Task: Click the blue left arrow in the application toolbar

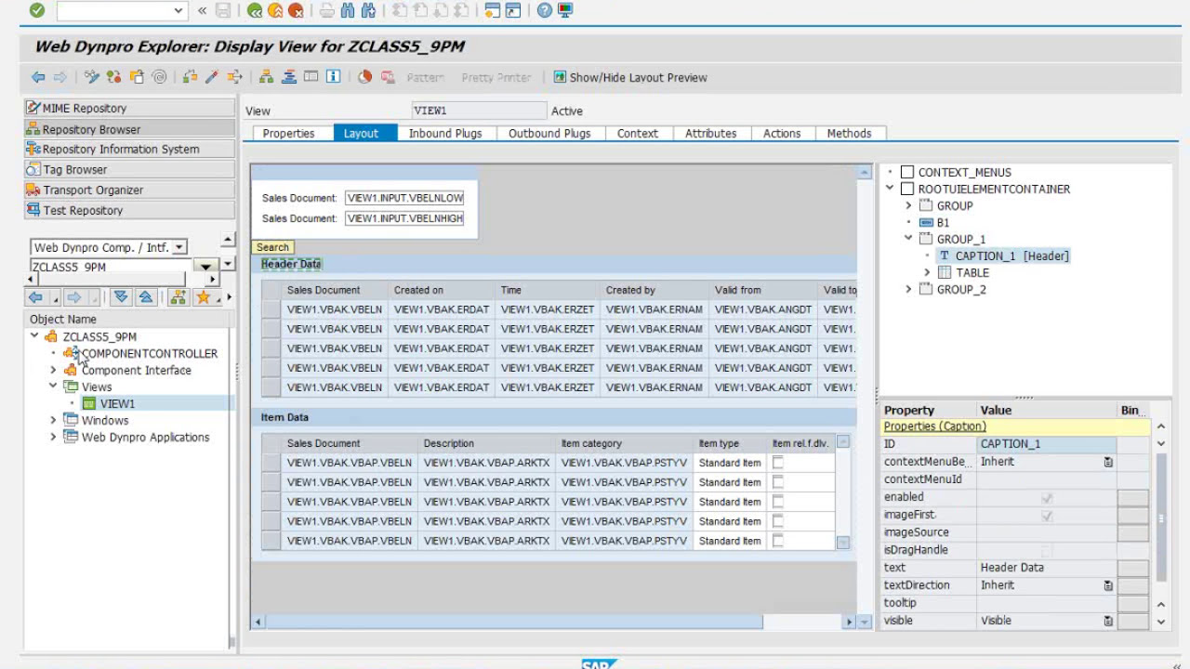Action: [x=38, y=77]
